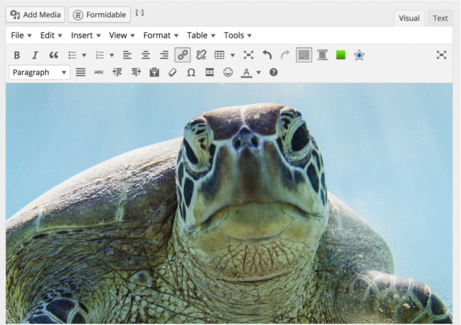
Task: Click the insert/edit link icon
Action: coord(182,55)
